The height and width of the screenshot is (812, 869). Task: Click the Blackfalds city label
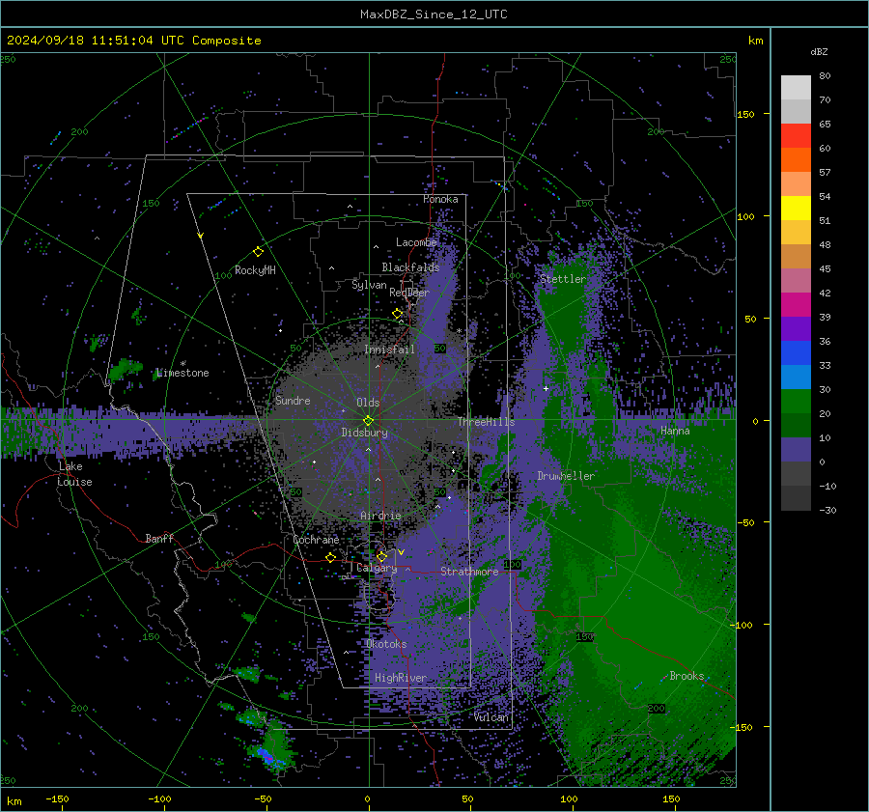pyautogui.click(x=410, y=267)
